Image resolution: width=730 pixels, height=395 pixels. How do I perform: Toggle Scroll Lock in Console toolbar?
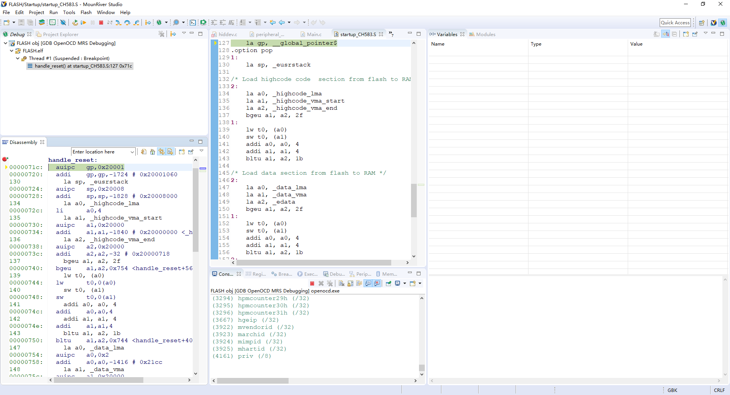(350, 283)
